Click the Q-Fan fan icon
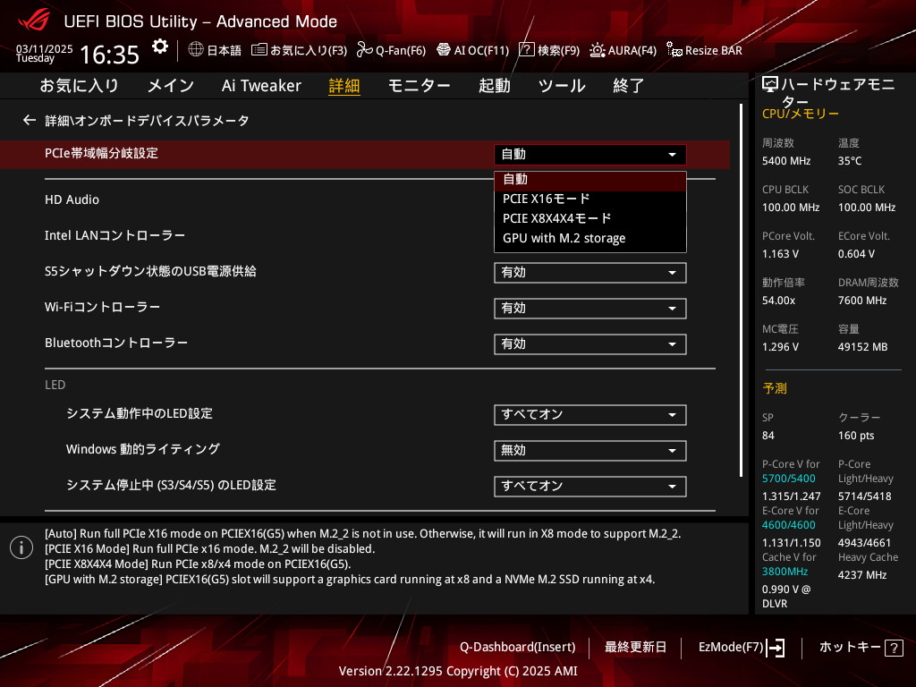Viewport: 916px width, 687px height. (365, 50)
